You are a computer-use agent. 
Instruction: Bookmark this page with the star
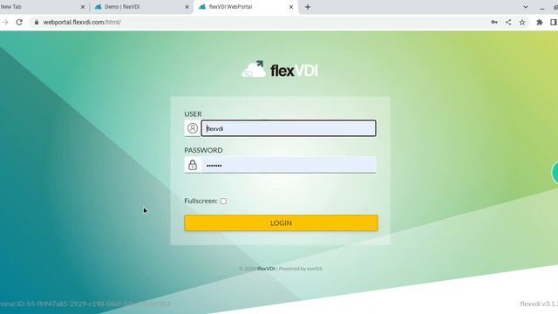[522, 22]
